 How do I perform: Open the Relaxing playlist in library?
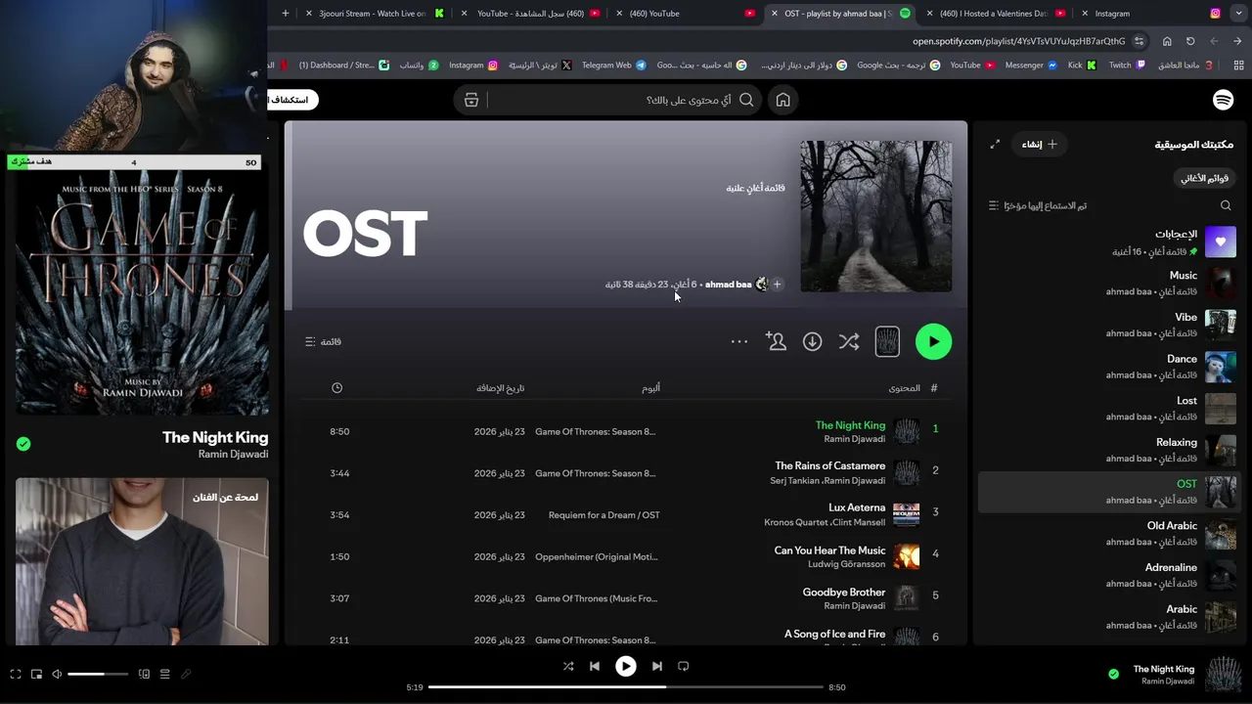(1107, 450)
